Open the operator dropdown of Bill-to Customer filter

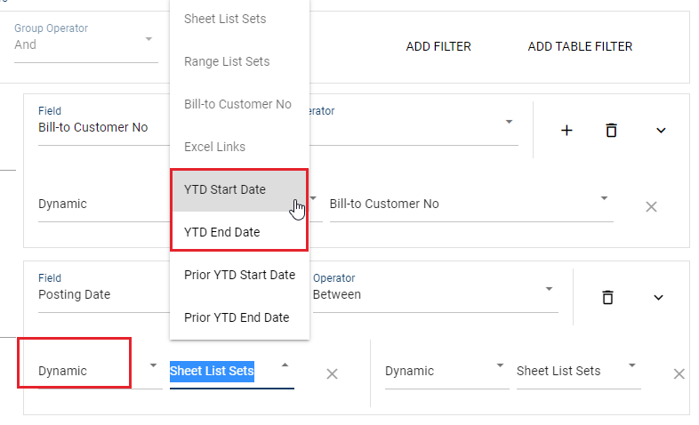(414, 125)
